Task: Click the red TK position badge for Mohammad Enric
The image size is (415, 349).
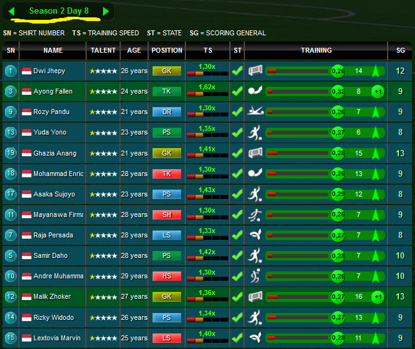Action: [x=166, y=174]
